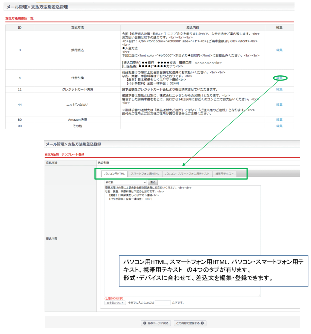Open the 編集 link for 銀行振込

[279, 50]
